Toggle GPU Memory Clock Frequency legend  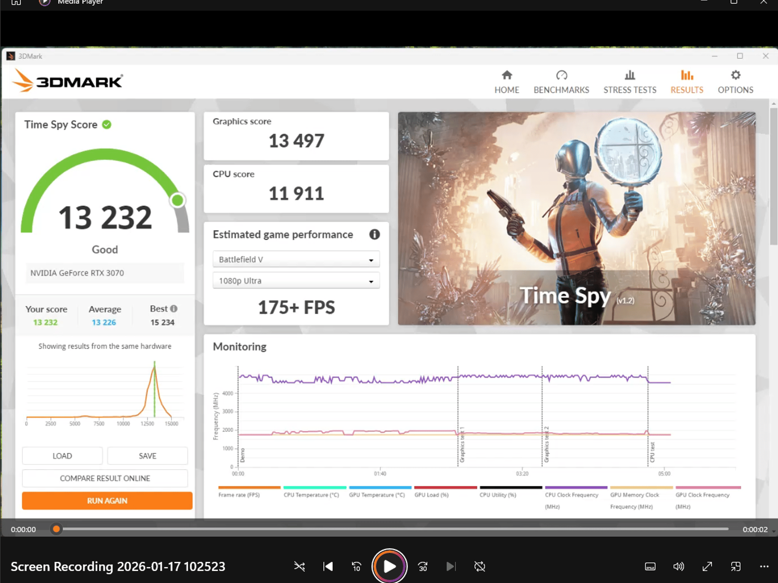tap(641, 498)
